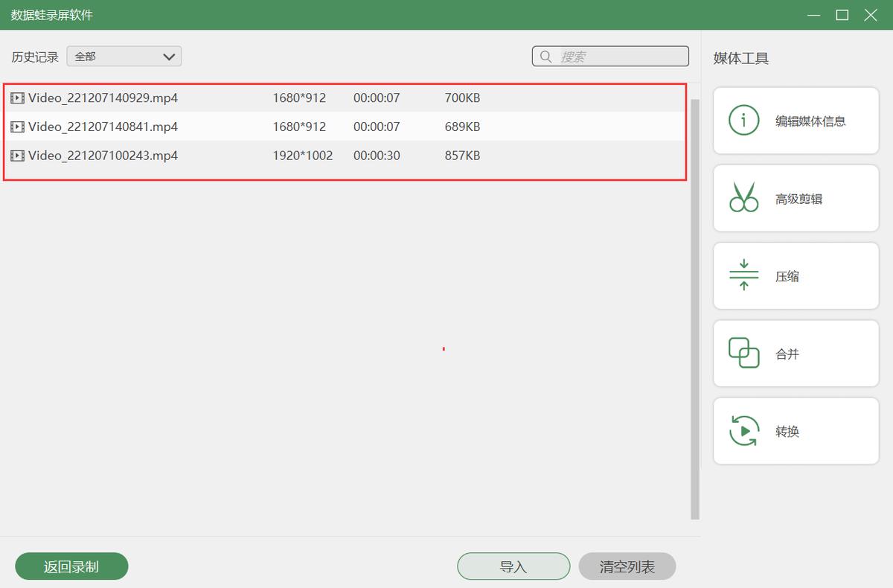Maximize the 数据蛙录屏软件 window
The width and height of the screenshot is (893, 588).
click(842, 15)
